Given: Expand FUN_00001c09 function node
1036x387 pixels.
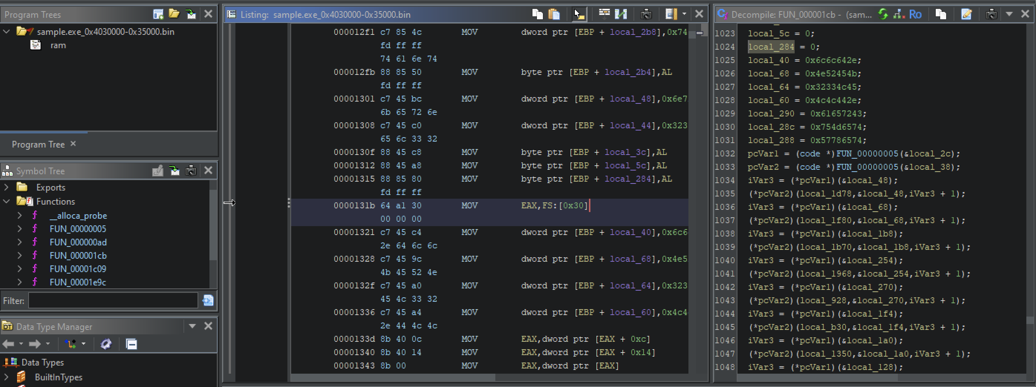Looking at the screenshot, I should 19,269.
